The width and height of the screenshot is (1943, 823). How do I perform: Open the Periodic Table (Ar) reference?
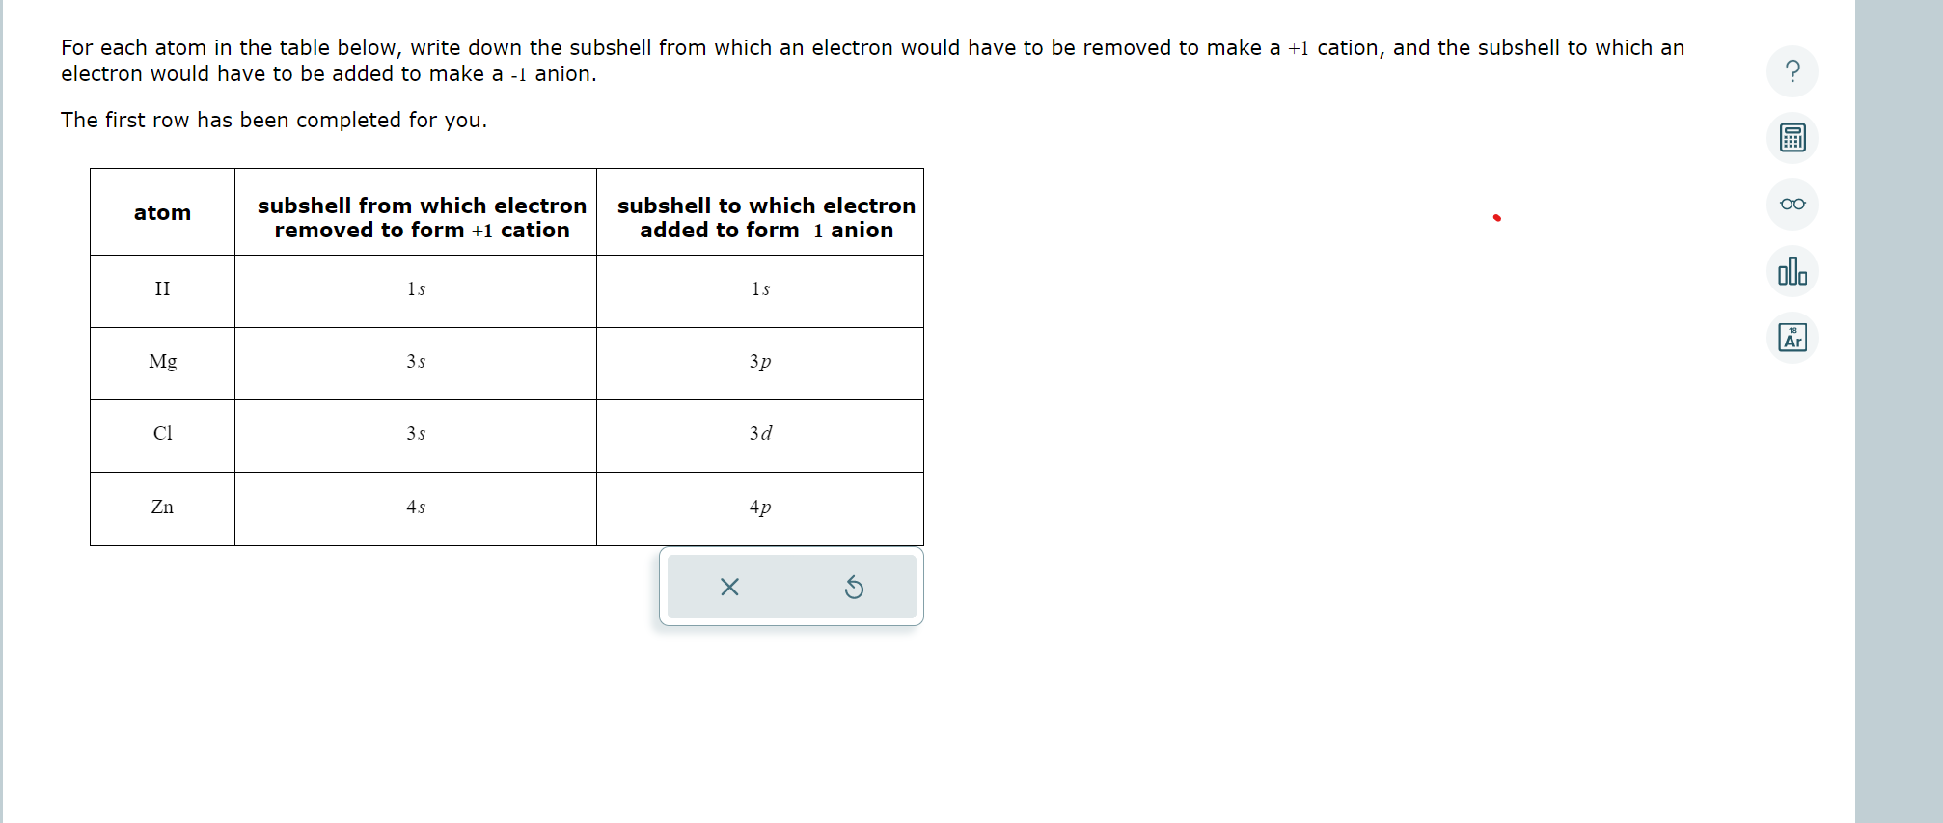point(1792,338)
